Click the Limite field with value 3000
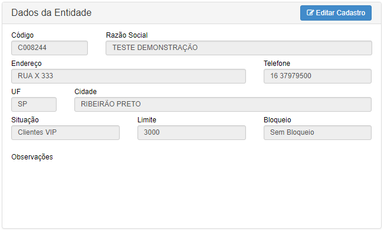Viewport: 384px width, 230px height. coord(192,132)
